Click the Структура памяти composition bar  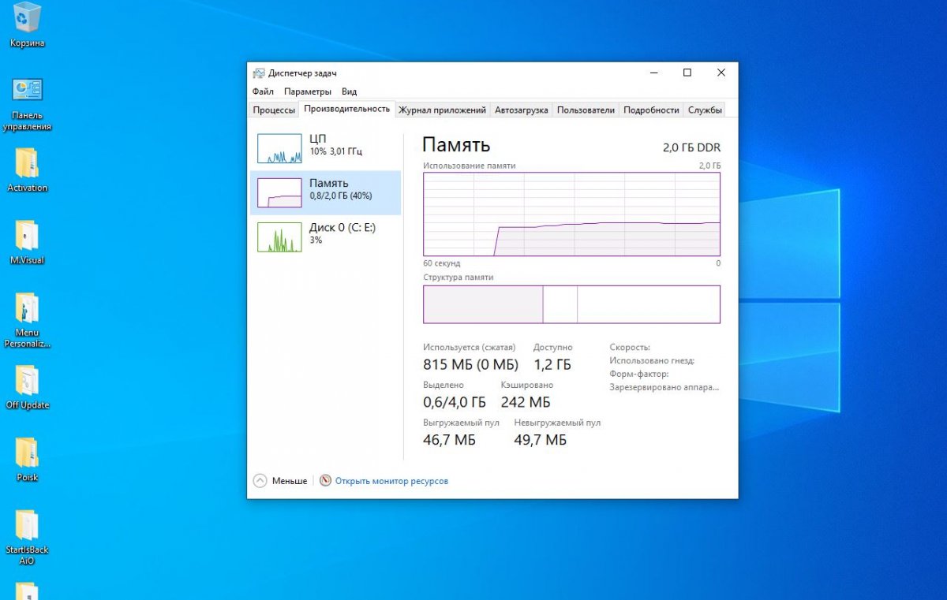(571, 304)
